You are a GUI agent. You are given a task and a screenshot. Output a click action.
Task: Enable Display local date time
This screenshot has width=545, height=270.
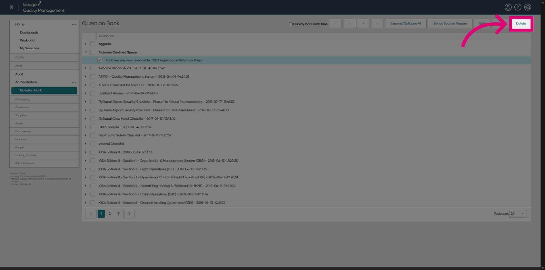(x=291, y=24)
